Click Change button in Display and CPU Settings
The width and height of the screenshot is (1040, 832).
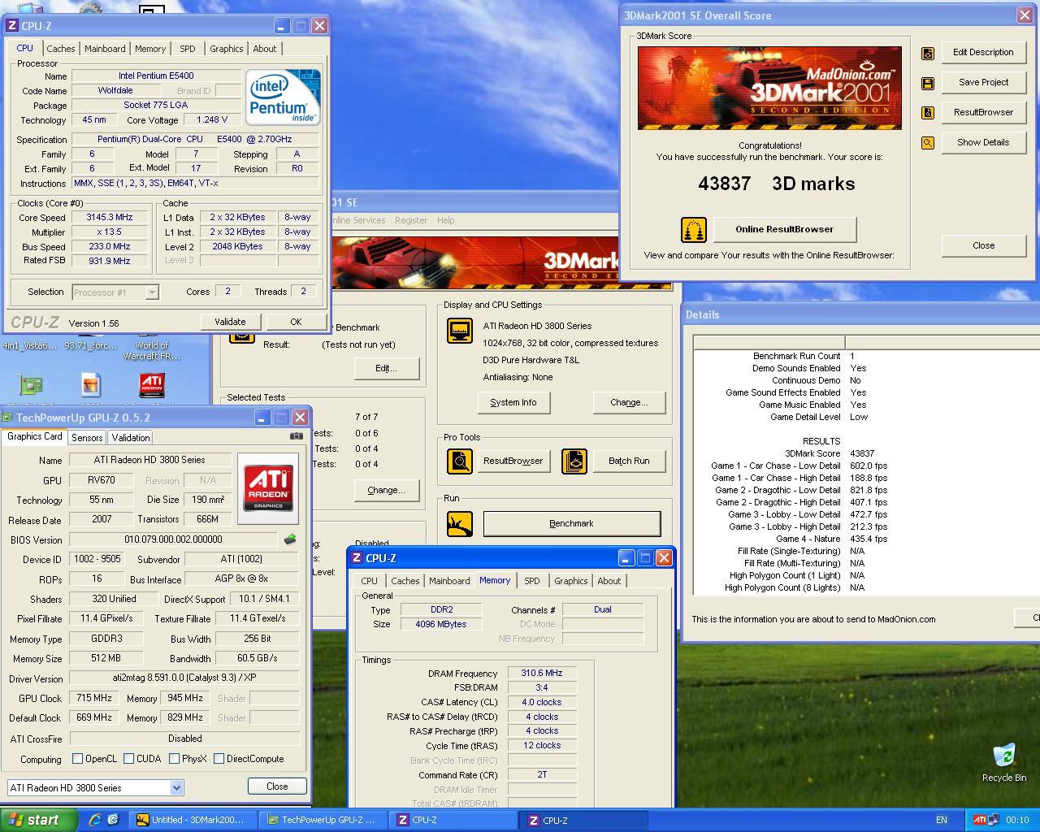(629, 402)
